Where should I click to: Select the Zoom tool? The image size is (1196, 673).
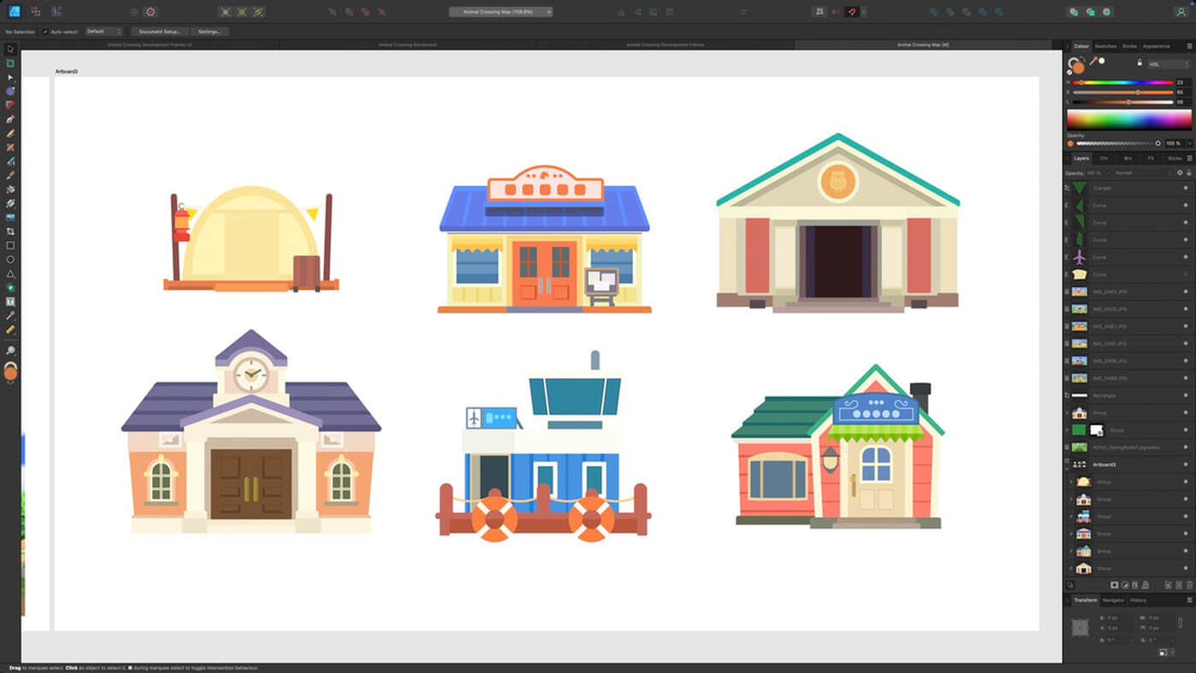[10, 351]
